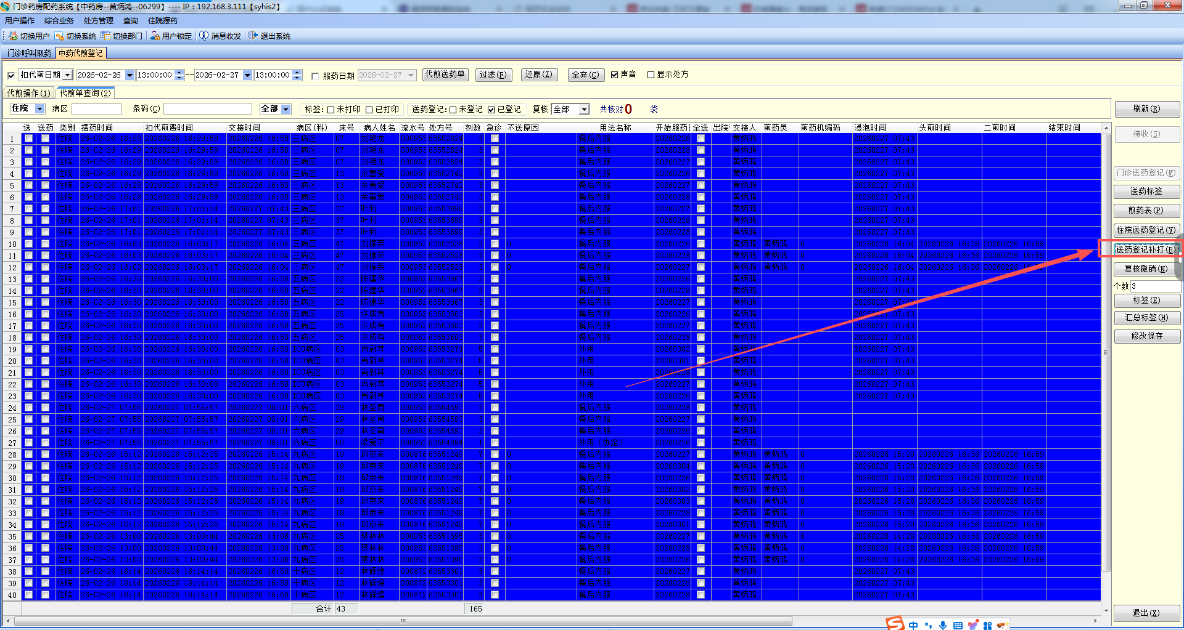Open the start date 2026-02-26 calendar dropdown
1184x630 pixels.
click(x=129, y=75)
